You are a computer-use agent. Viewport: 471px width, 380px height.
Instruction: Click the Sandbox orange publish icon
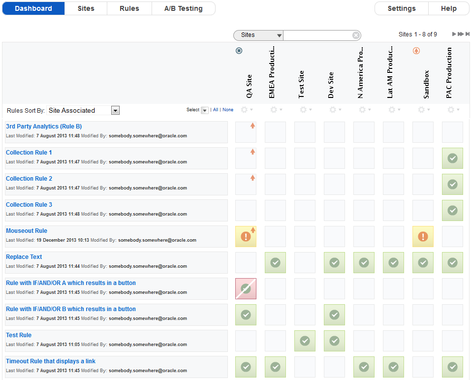[416, 51]
